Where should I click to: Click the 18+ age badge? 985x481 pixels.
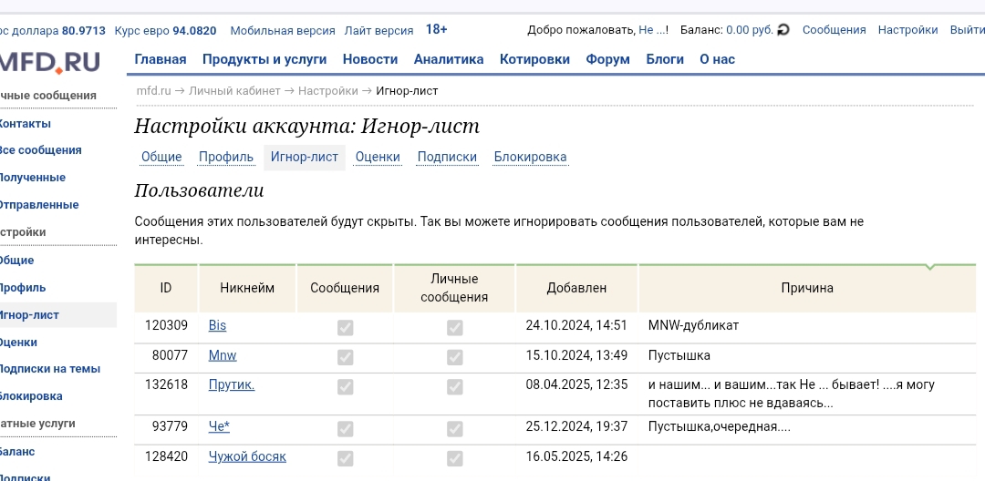coord(436,30)
